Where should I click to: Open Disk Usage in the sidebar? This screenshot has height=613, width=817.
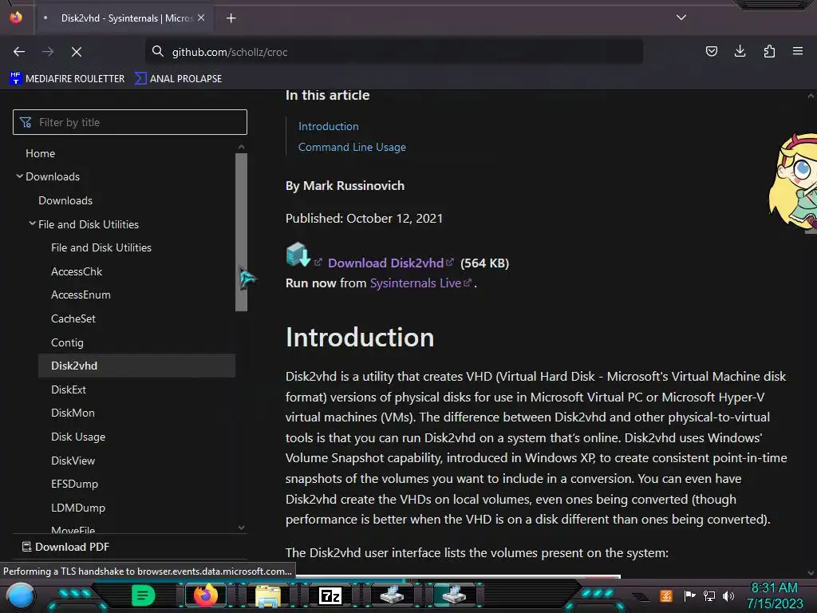coord(78,437)
